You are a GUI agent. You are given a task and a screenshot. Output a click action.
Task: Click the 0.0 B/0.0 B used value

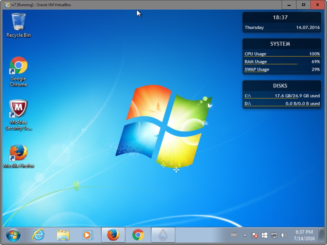303,103
